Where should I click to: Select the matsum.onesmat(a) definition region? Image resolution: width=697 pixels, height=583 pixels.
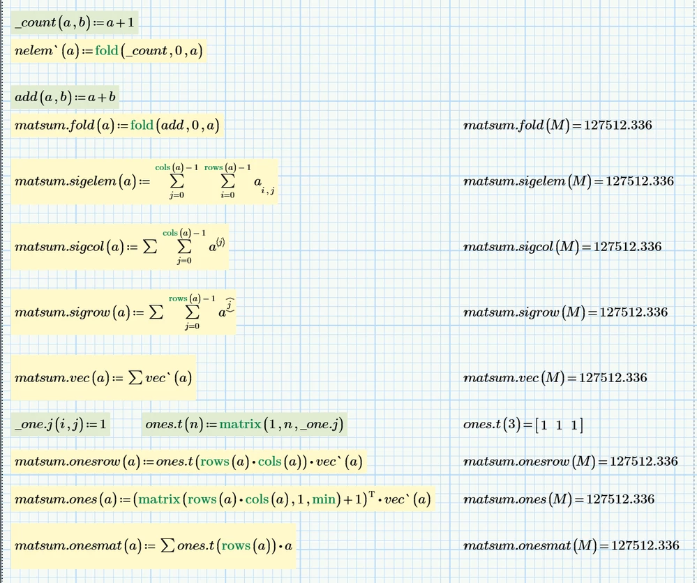click(153, 545)
